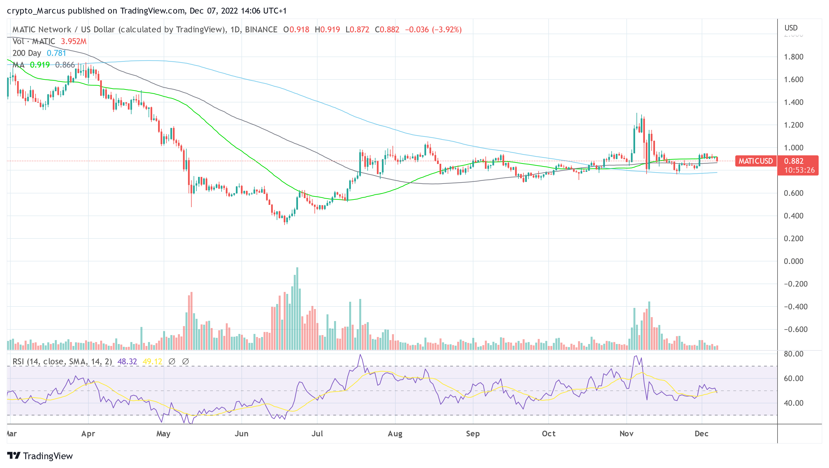Click the Dec label on time axis
The image size is (829, 468).
pos(702,434)
